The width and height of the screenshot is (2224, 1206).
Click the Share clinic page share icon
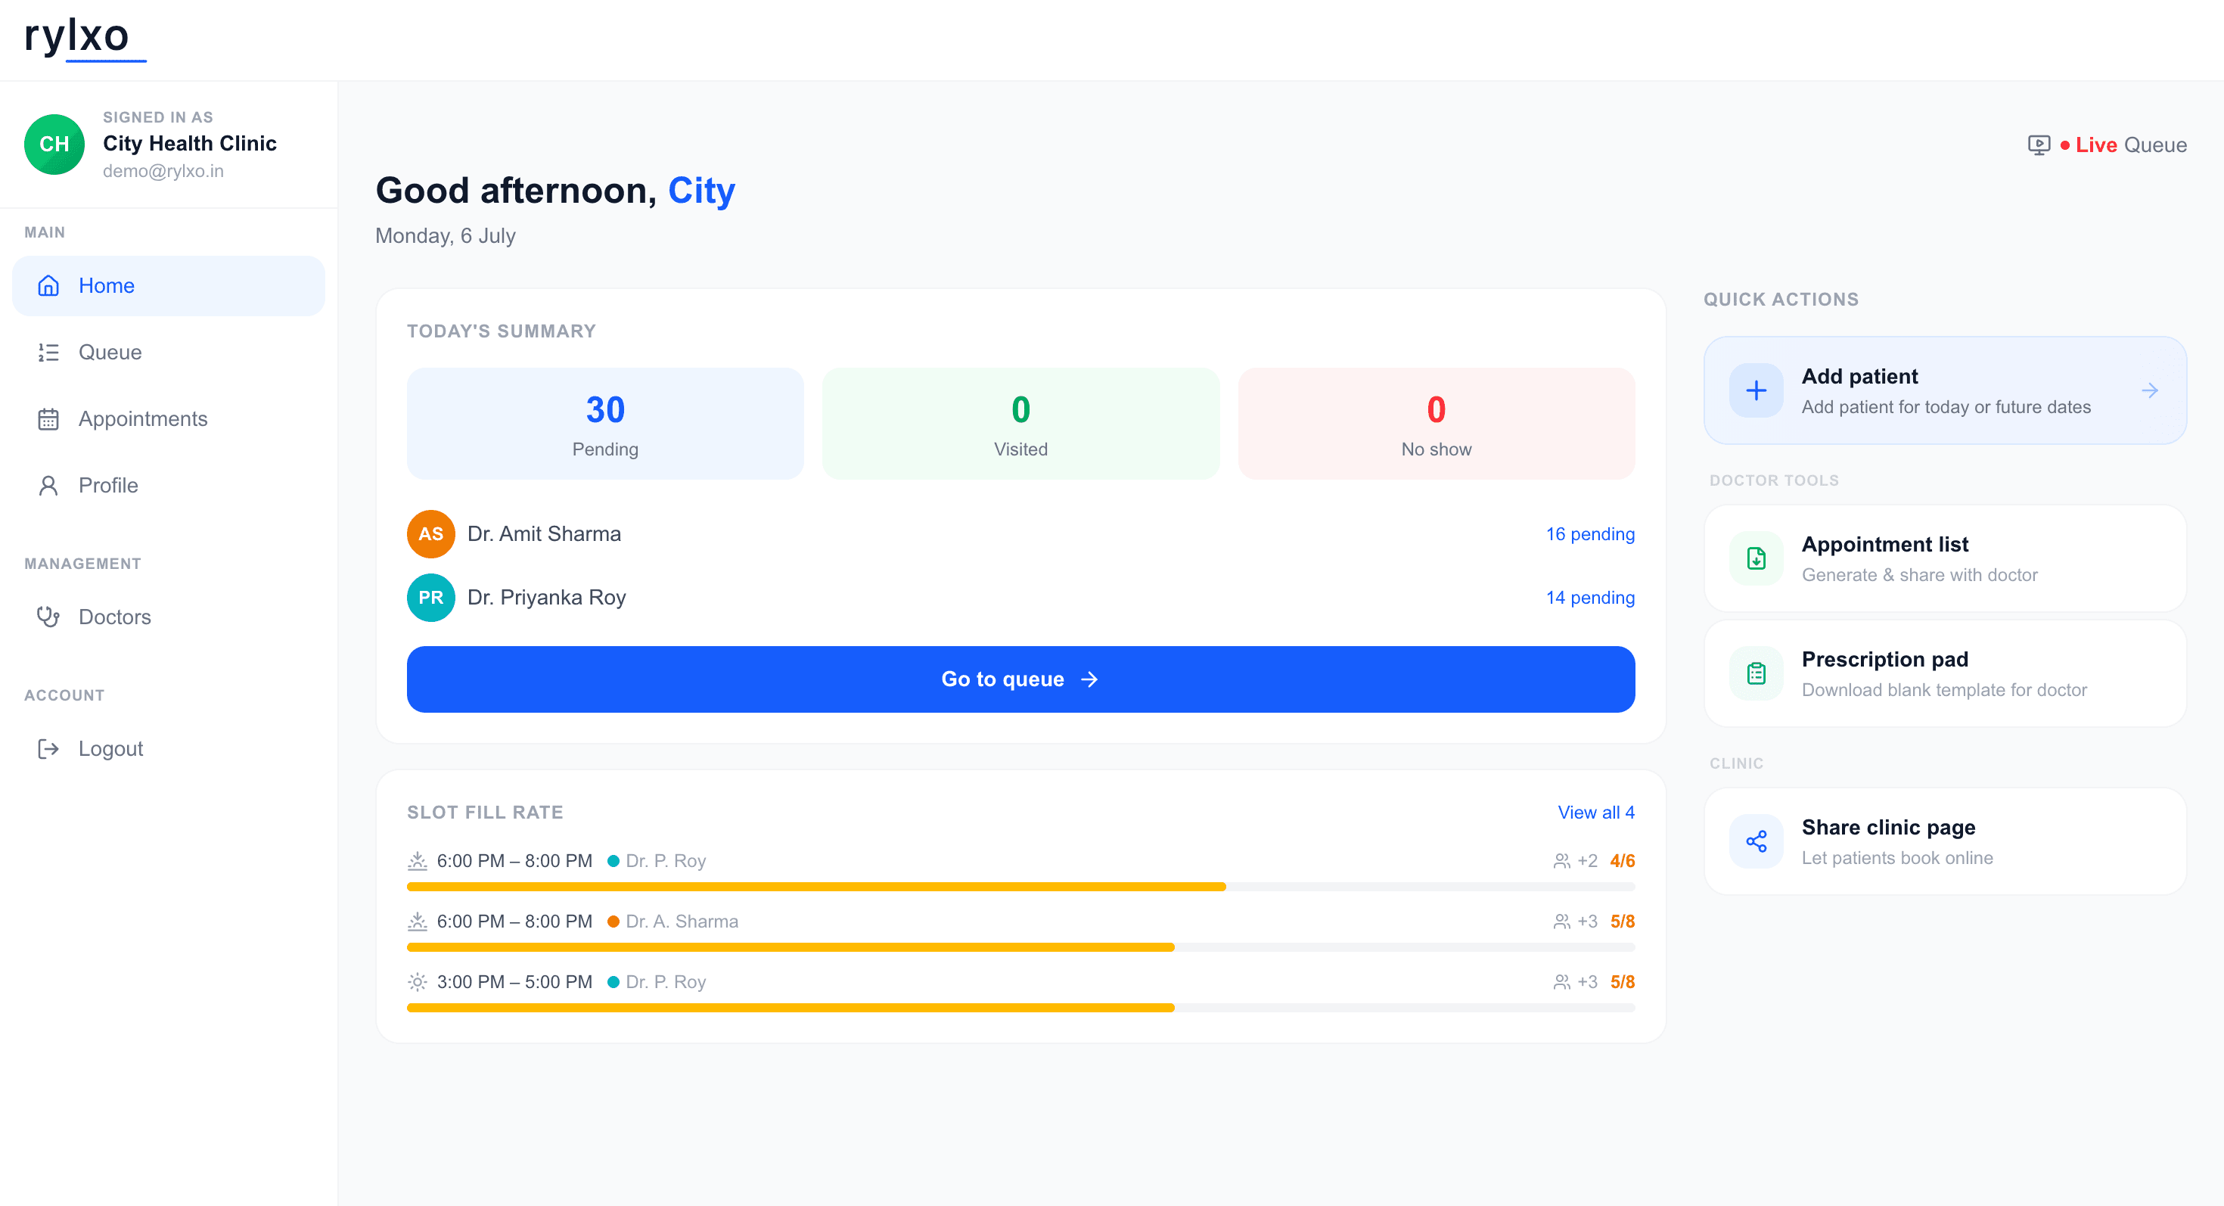tap(1755, 841)
